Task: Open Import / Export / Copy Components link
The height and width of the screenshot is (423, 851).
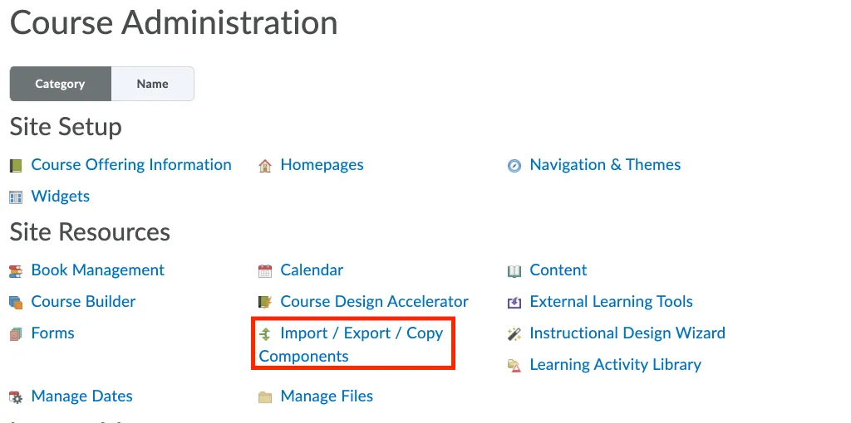Action: (352, 344)
